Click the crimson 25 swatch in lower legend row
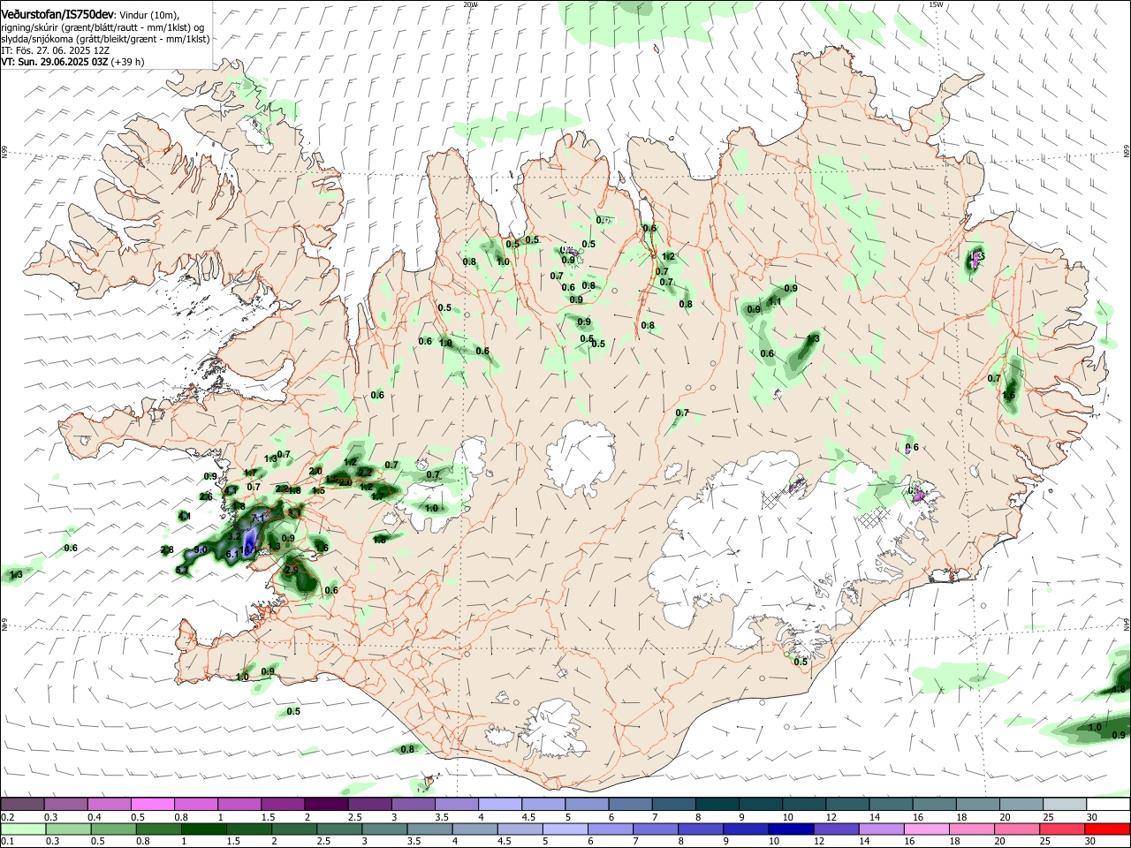1131x848 pixels. pos(1063,829)
